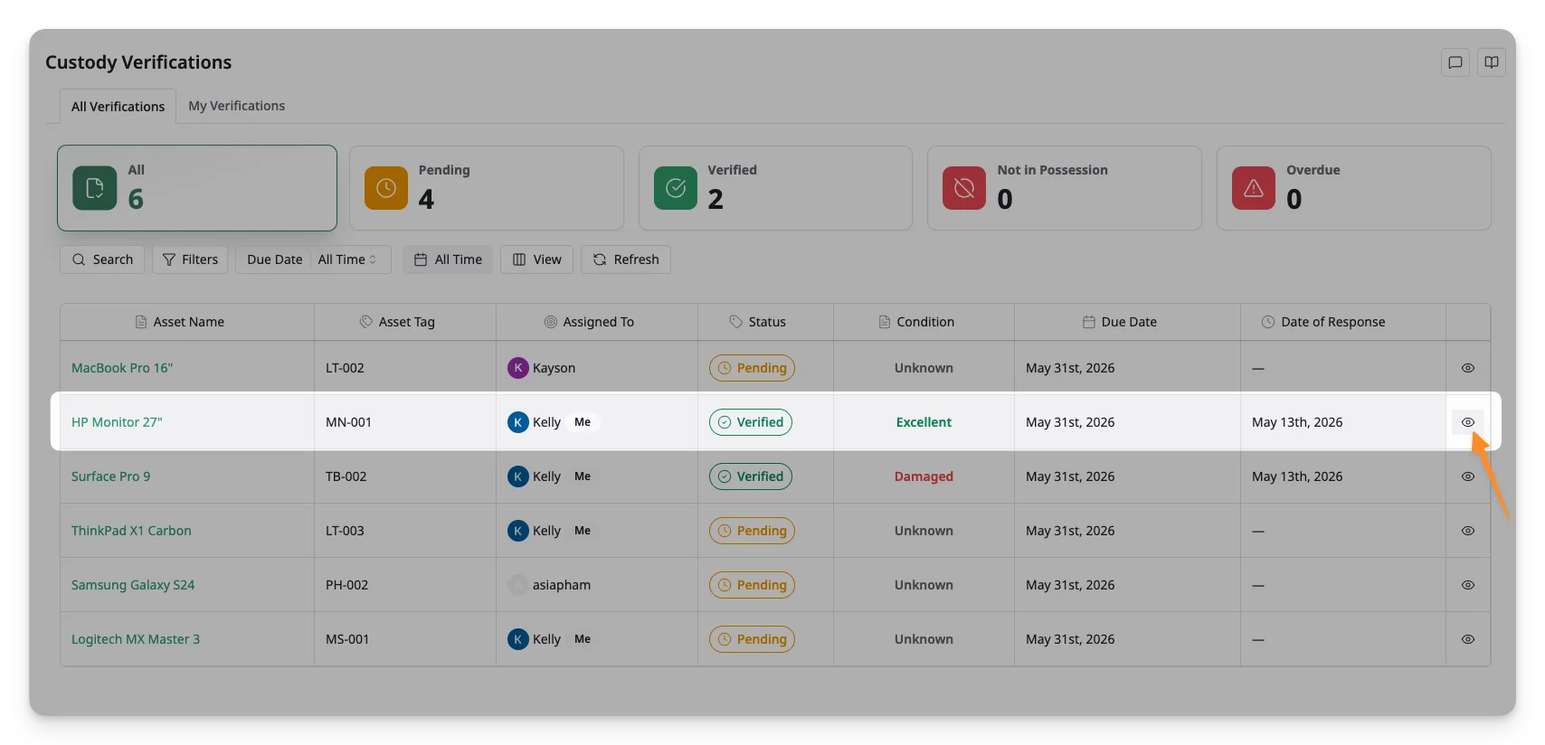Open the book guide icon top right
Viewport: 1545px width, 745px height.
point(1492,62)
